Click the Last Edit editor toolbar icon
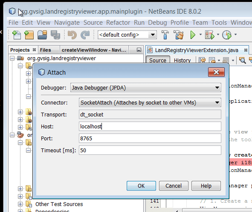This screenshot has height=212, width=252. click(202, 60)
